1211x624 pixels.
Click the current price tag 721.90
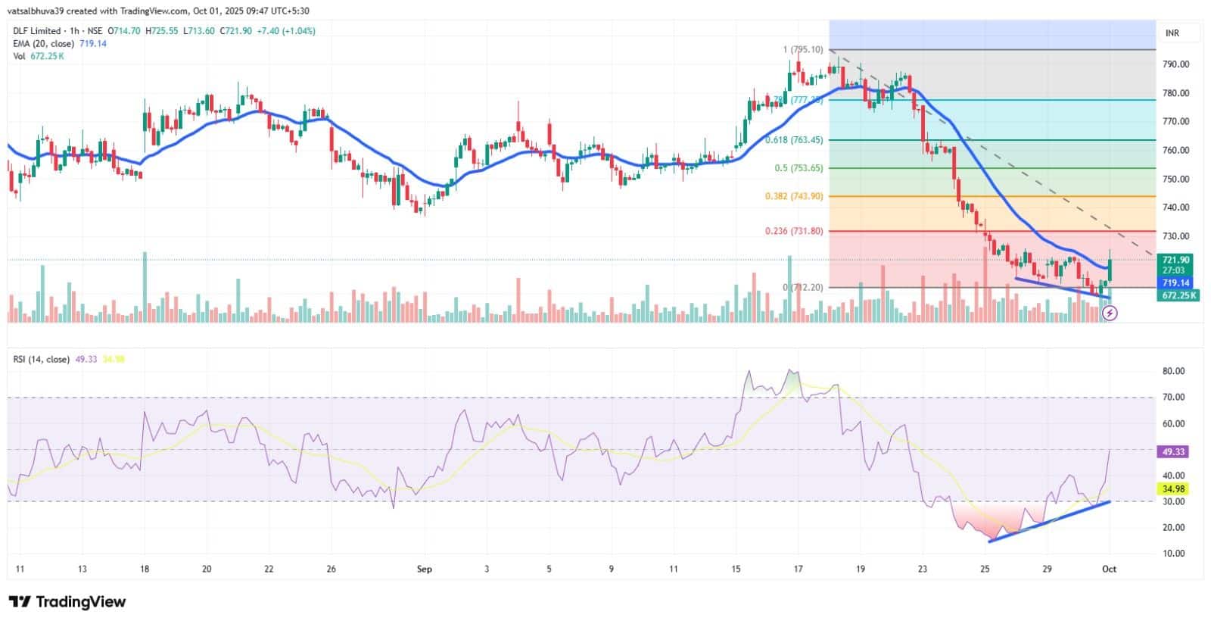coord(1175,260)
